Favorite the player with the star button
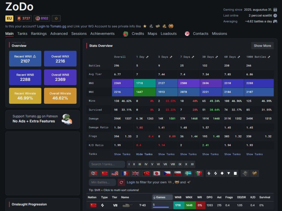 click(56, 18)
